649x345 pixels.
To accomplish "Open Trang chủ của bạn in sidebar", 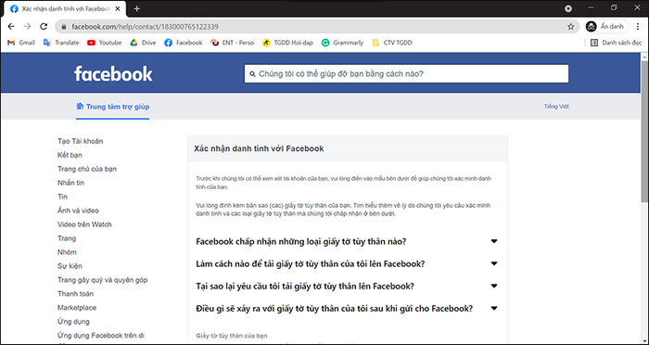I will pyautogui.click(x=87, y=169).
